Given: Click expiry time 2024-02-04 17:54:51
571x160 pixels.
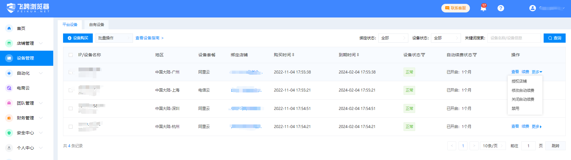Looking at the screenshot, I should coord(357,108).
